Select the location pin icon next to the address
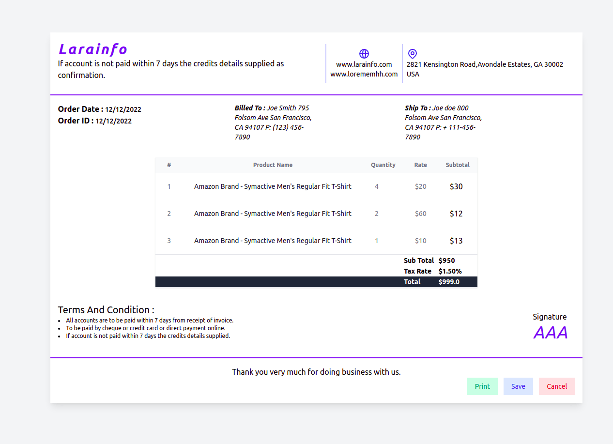 [412, 54]
